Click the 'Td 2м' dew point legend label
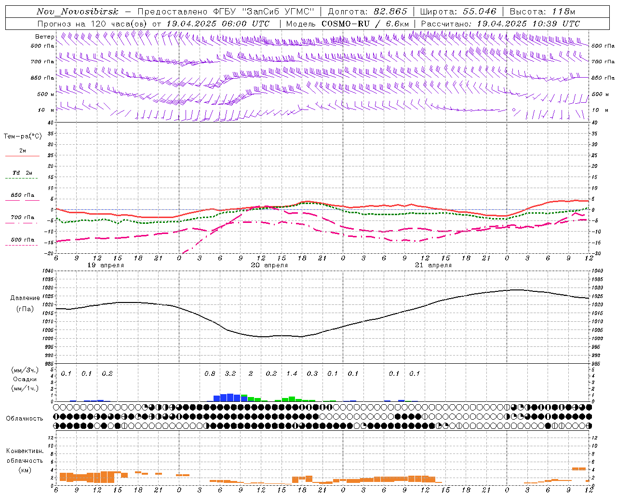Viewport: 617px width, 494px height. [23, 173]
